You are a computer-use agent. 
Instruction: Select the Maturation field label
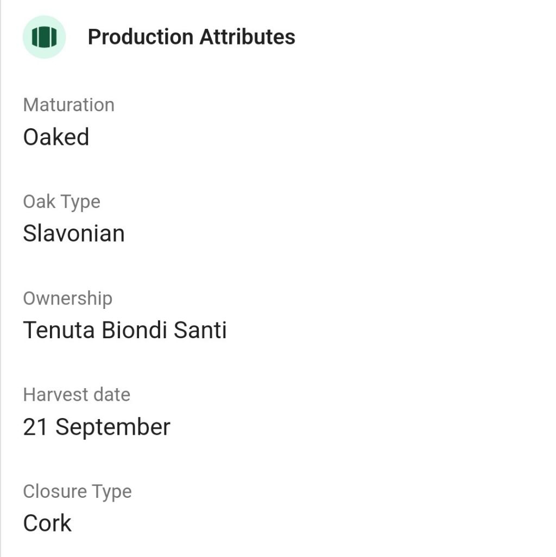[x=68, y=105]
